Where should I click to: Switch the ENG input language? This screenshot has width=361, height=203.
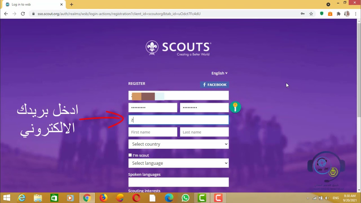pyautogui.click(x=336, y=198)
